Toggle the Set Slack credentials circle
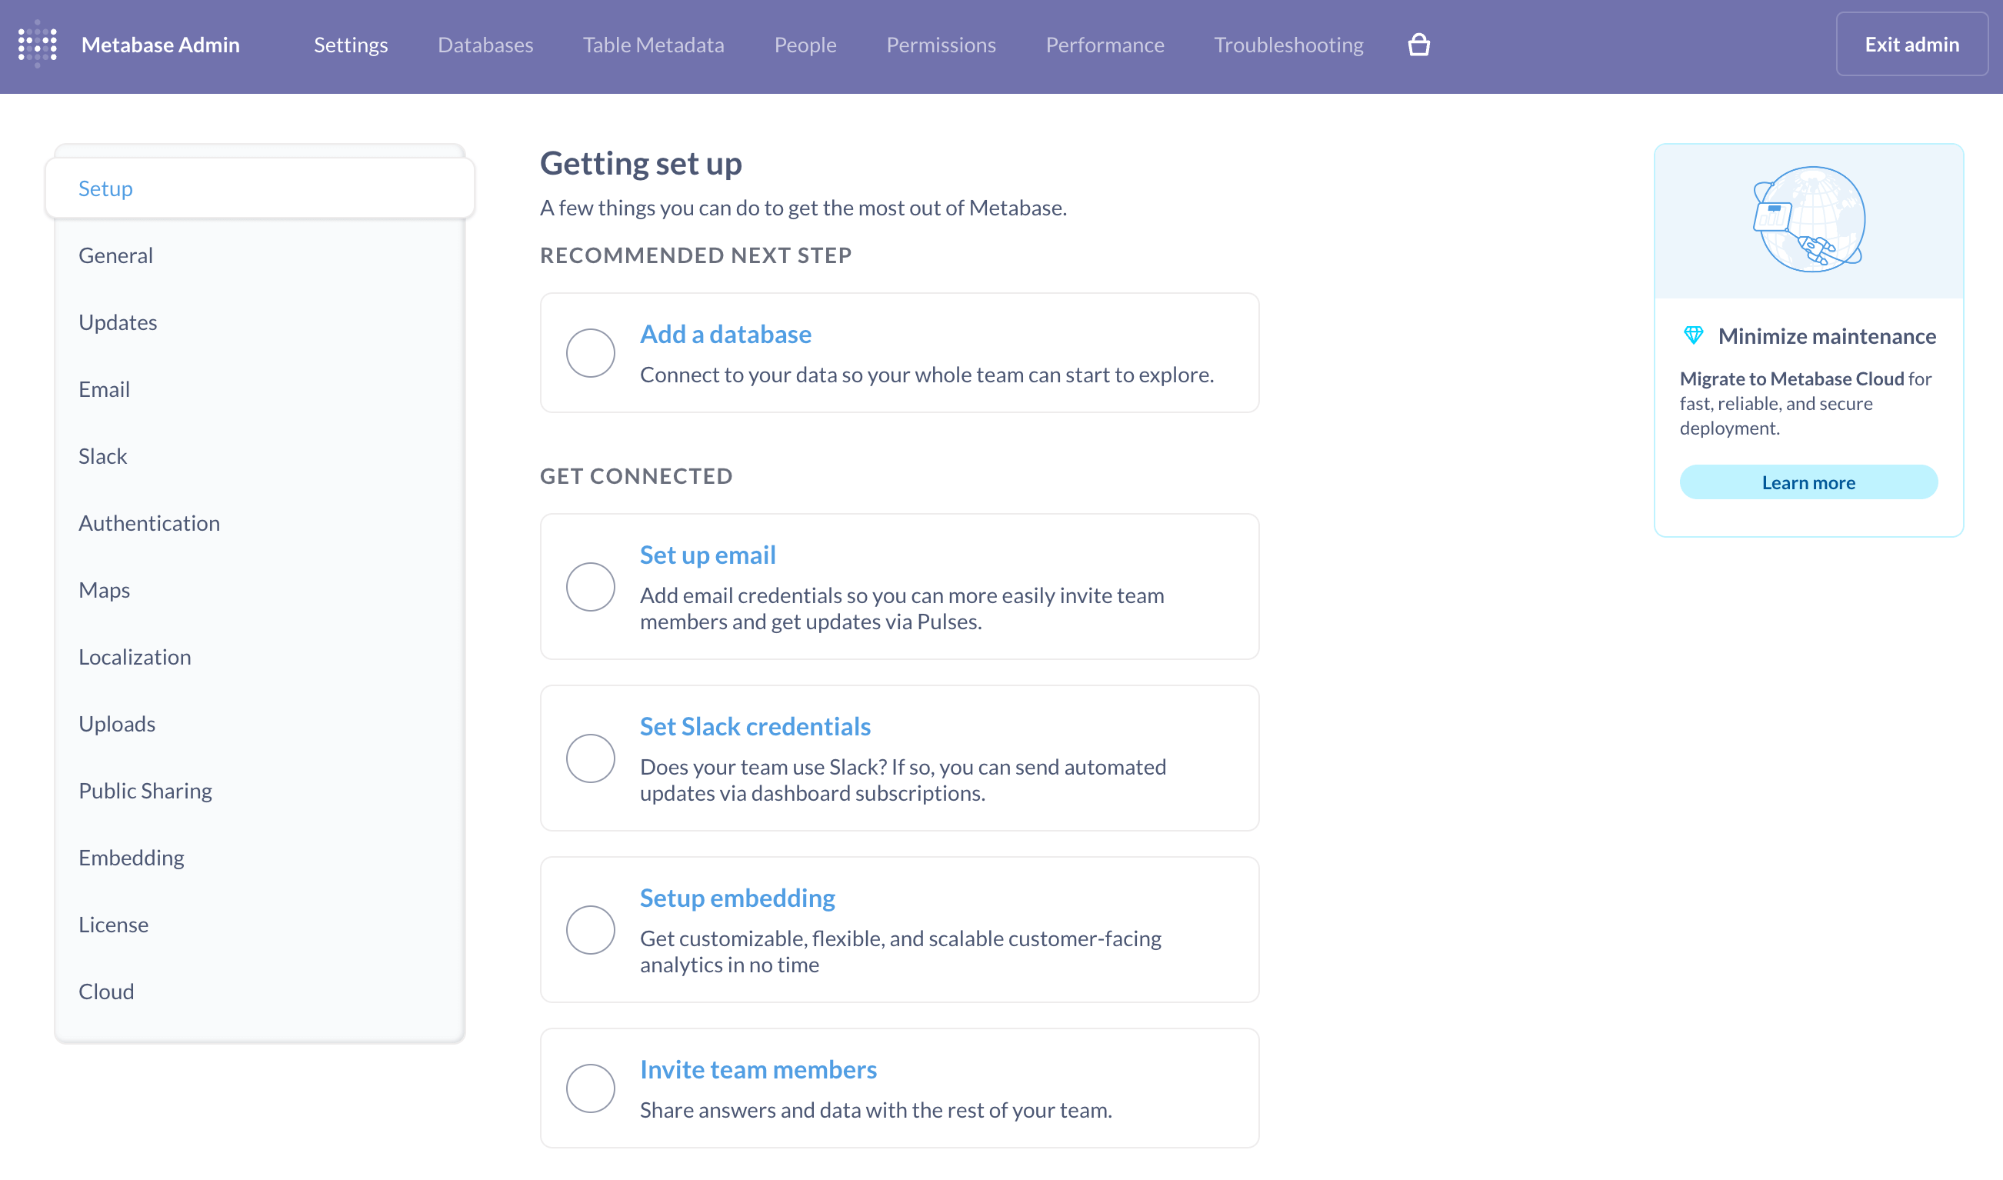 pyautogui.click(x=590, y=758)
